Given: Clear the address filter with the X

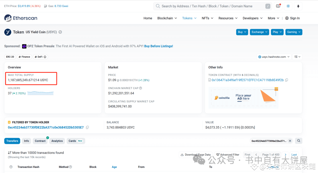Looking at the screenshot, I should pyautogui.click(x=290, y=141).
